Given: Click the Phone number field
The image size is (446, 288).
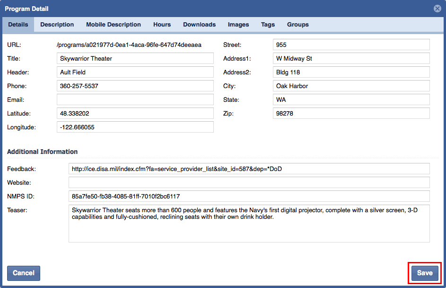Looking at the screenshot, I should [135, 86].
